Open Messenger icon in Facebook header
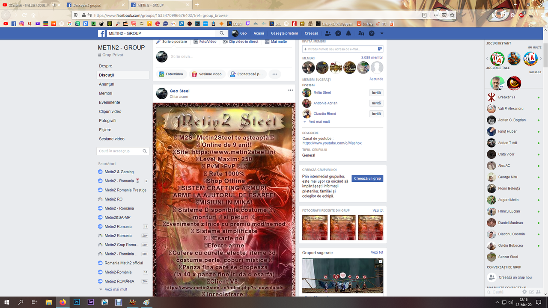This screenshot has width=548, height=308. (x=338, y=33)
